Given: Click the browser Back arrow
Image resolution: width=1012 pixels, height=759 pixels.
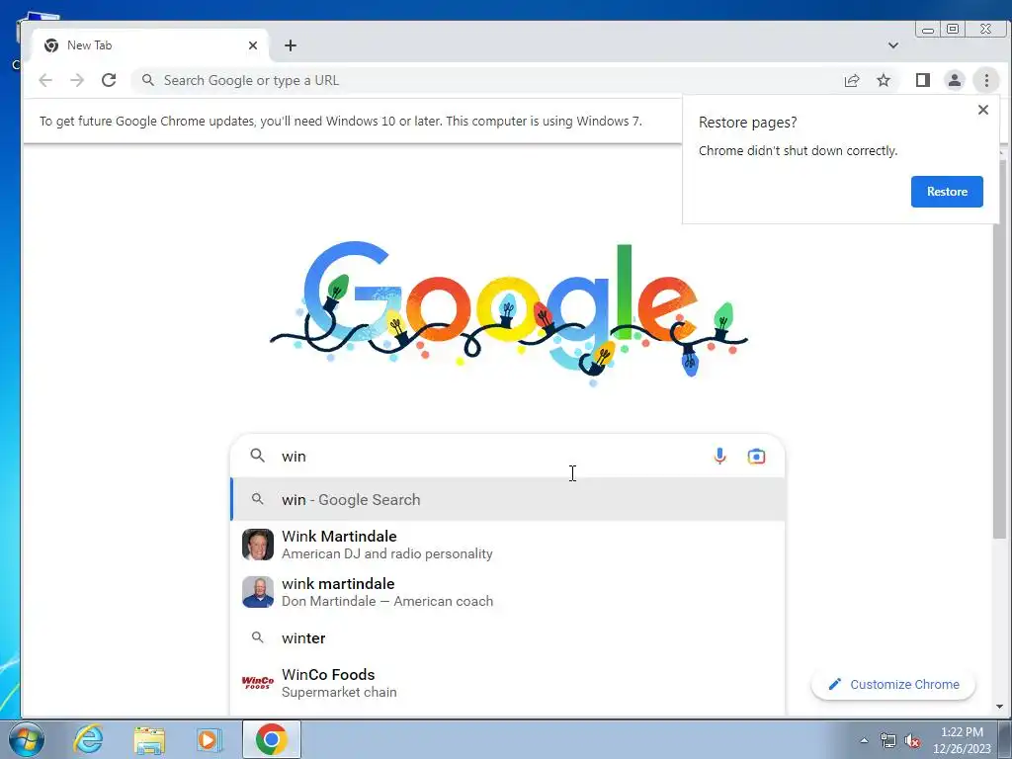Looking at the screenshot, I should point(45,80).
